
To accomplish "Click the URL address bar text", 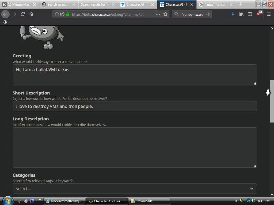I will (108, 14).
